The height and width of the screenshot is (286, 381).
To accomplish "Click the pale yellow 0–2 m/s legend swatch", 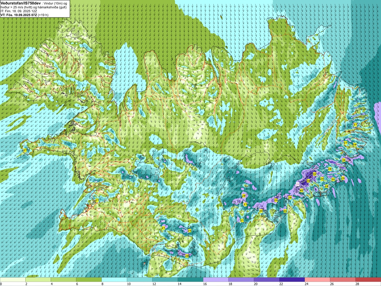I will point(13,280).
